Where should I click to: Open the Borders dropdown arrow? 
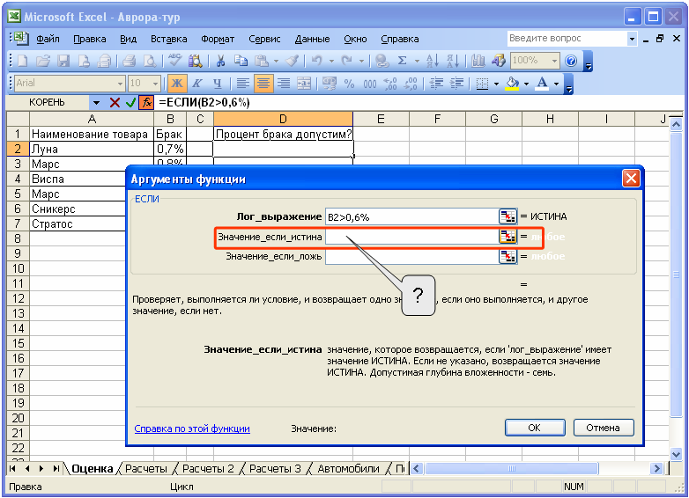[497, 84]
